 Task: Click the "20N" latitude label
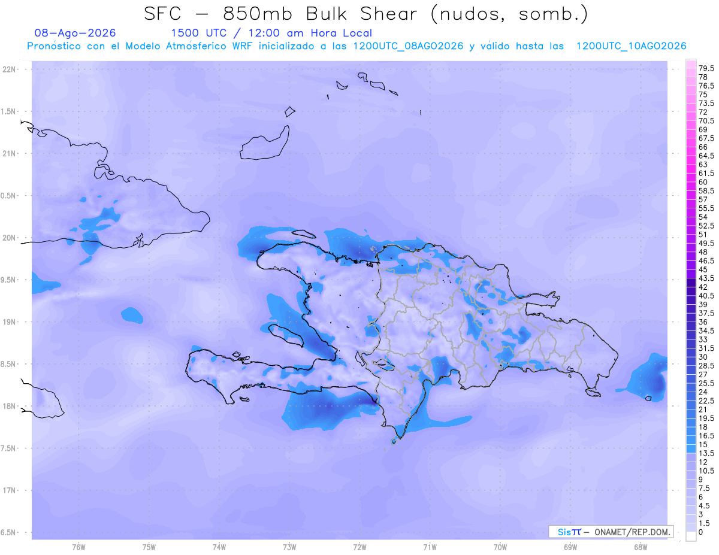[x=10, y=238]
